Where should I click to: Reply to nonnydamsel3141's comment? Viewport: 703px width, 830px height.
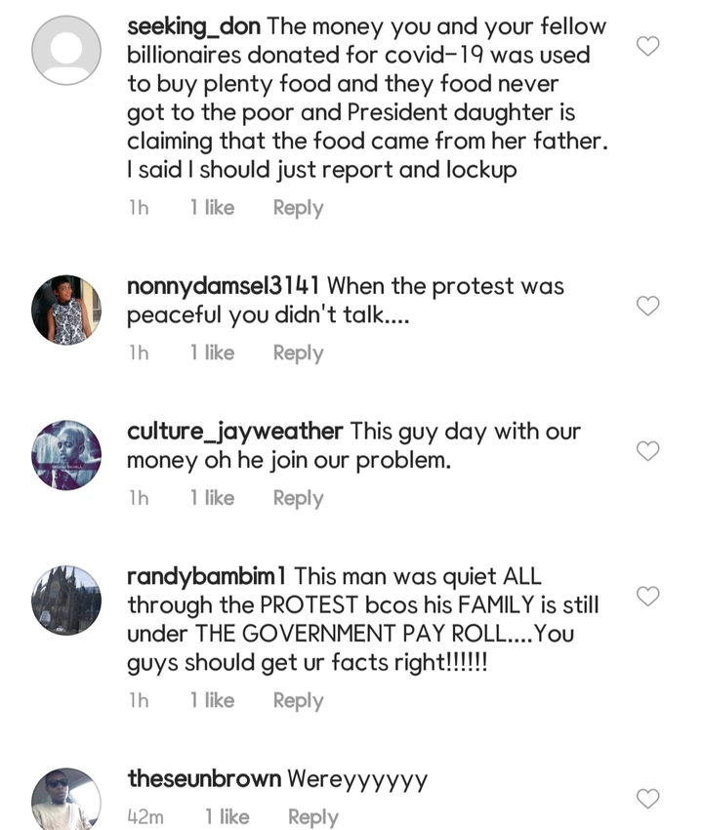pos(298,353)
